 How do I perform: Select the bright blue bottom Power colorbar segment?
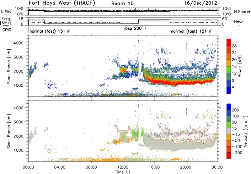tap(229, 90)
